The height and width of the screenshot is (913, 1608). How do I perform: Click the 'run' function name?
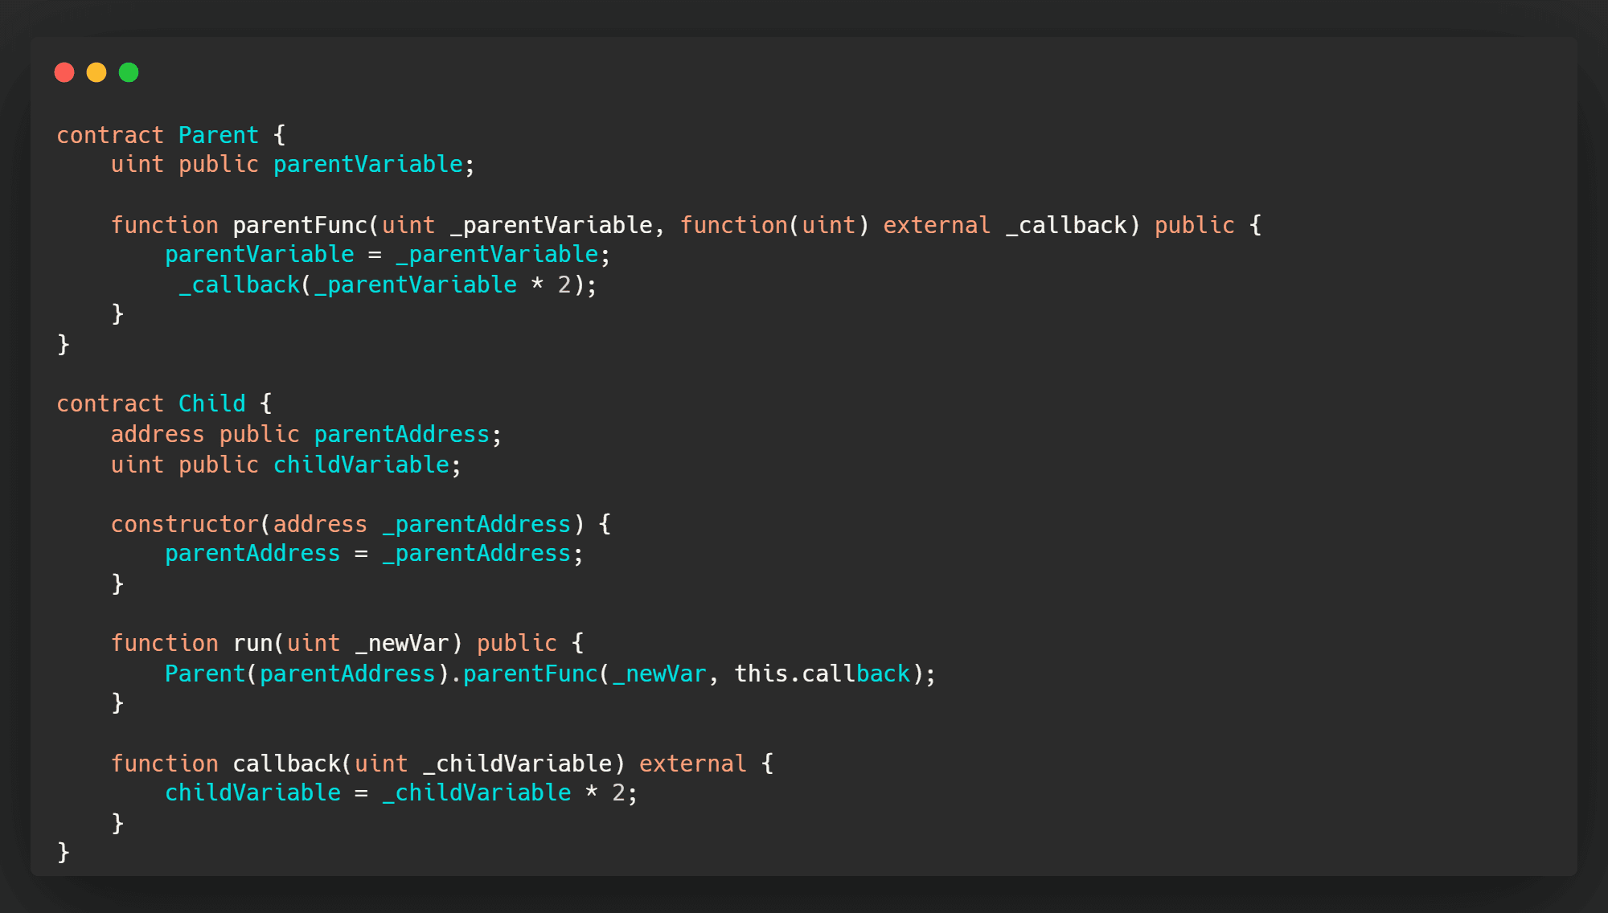pyautogui.click(x=252, y=644)
